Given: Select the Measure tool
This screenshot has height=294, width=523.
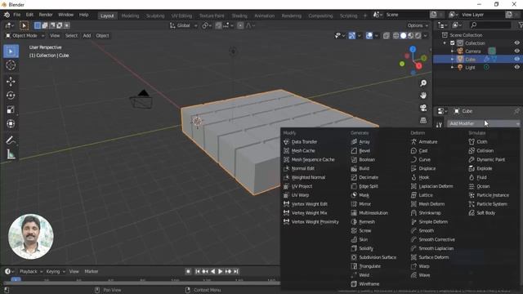Looking at the screenshot, I should [x=11, y=154].
